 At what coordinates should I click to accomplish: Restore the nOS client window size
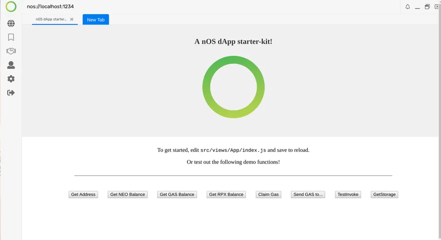click(427, 7)
